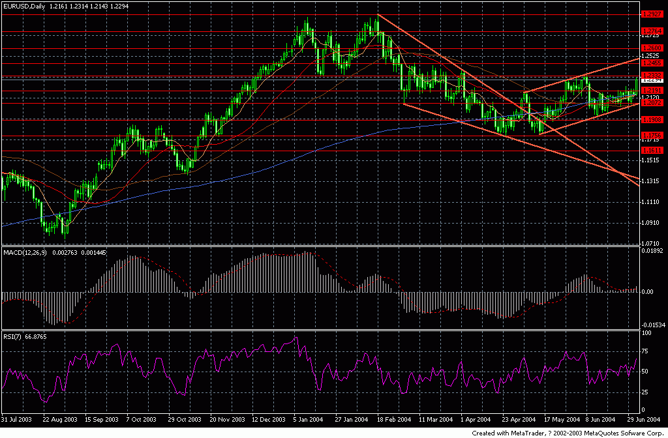
Task: Click the RSI(7) 66.8765 indicator label
Action: coord(25,337)
